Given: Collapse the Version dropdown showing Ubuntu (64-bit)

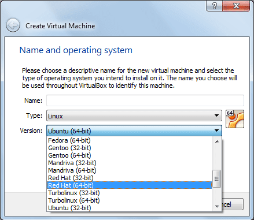Looking at the screenshot, I should 134,130.
